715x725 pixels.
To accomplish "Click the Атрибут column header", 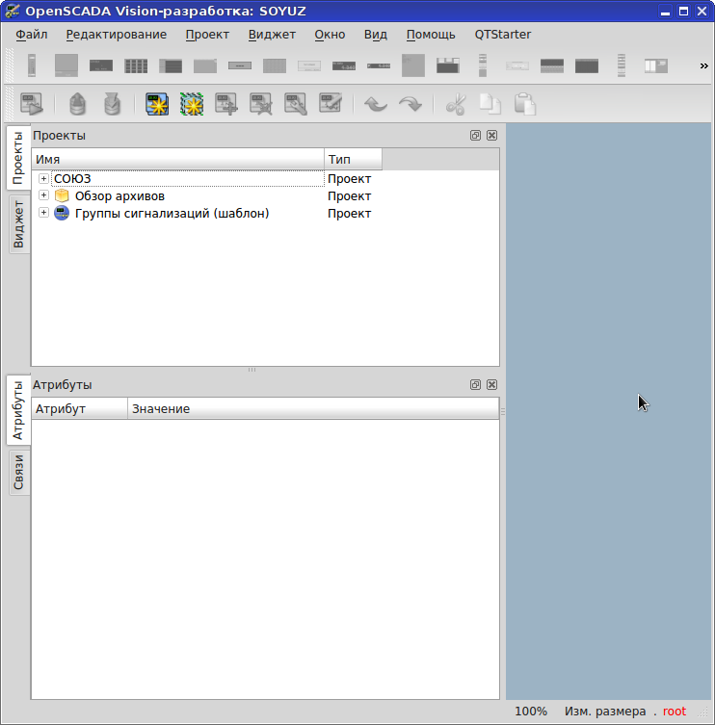I will pyautogui.click(x=80, y=409).
